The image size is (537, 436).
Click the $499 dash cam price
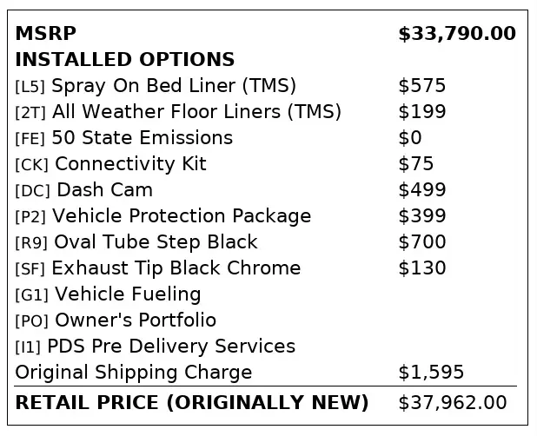tap(421, 190)
